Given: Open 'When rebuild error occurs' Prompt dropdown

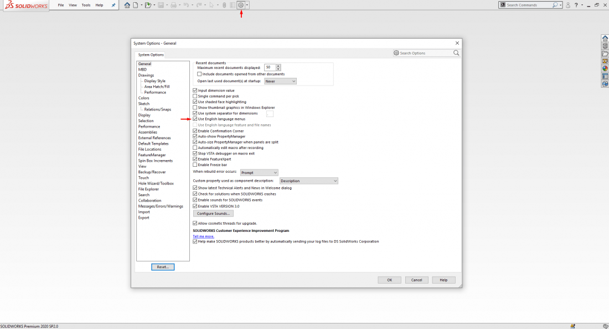Looking at the screenshot, I should [x=259, y=173].
